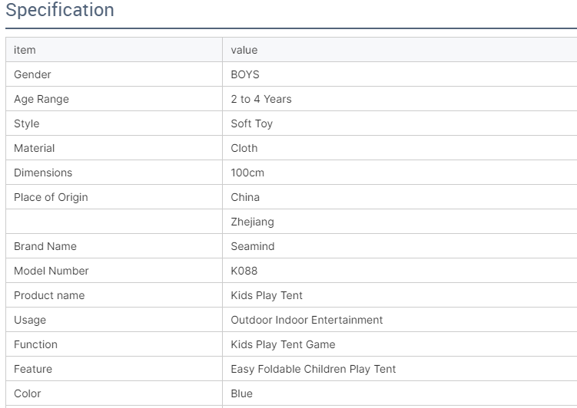577x408 pixels.
Task: Click the China value cell
Action: (245, 197)
